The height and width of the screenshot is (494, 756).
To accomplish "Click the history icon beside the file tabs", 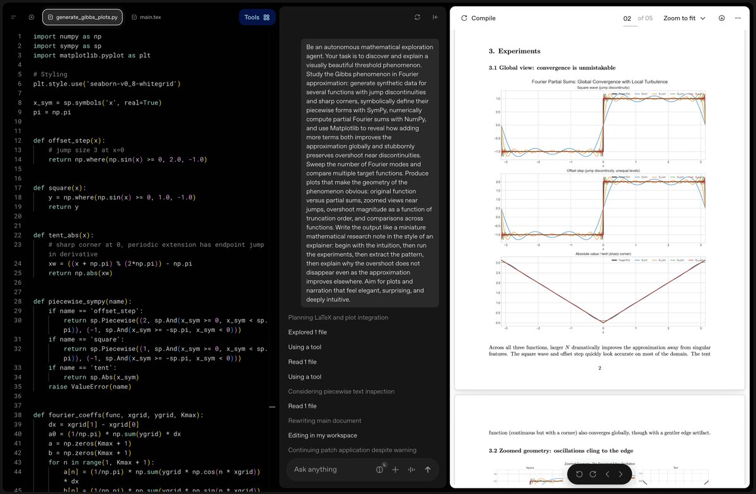I will pos(31,17).
